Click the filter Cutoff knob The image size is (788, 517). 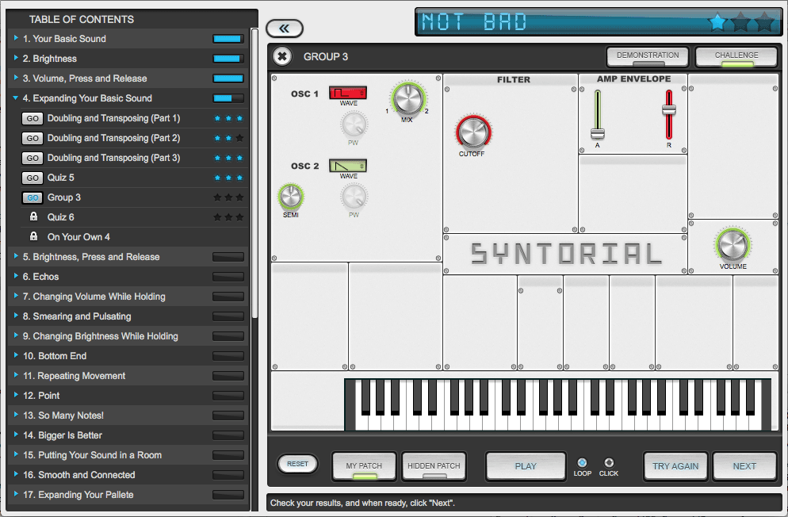pyautogui.click(x=472, y=132)
